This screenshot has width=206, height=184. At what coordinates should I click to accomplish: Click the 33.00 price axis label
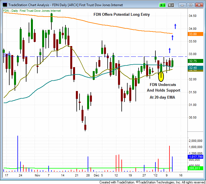[193, 54]
